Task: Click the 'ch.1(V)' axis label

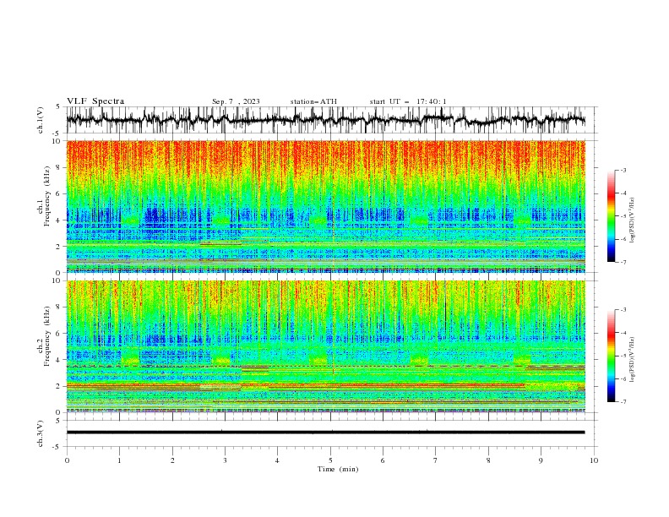Action: pyautogui.click(x=41, y=120)
